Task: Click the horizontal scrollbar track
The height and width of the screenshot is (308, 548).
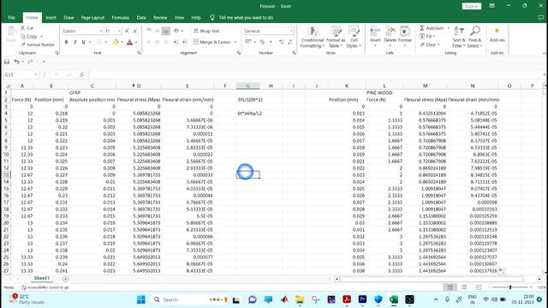Action: click(x=432, y=279)
